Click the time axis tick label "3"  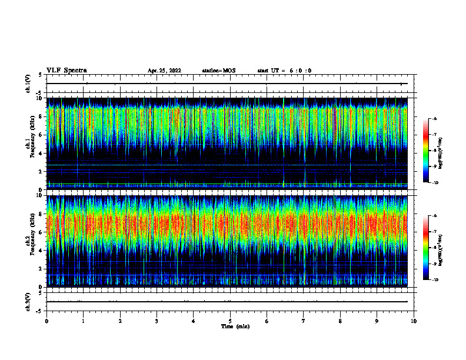coord(157,321)
